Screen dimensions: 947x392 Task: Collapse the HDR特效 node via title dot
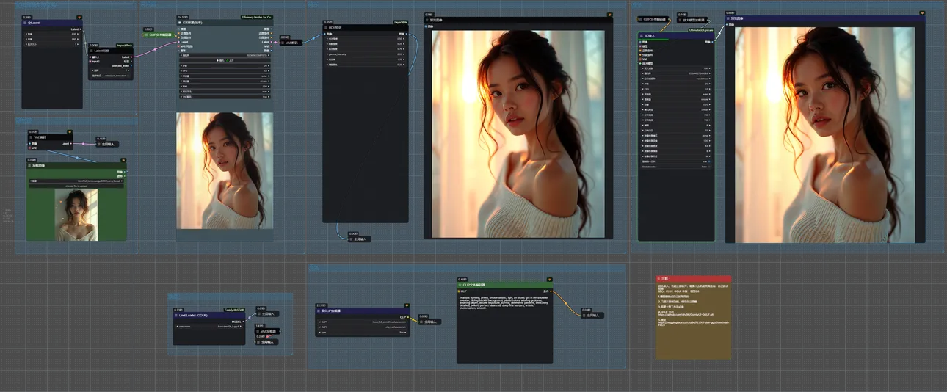pyautogui.click(x=325, y=28)
